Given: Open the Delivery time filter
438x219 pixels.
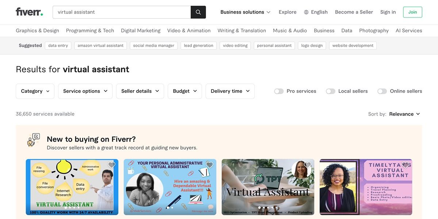Looking at the screenshot, I should 230,91.
